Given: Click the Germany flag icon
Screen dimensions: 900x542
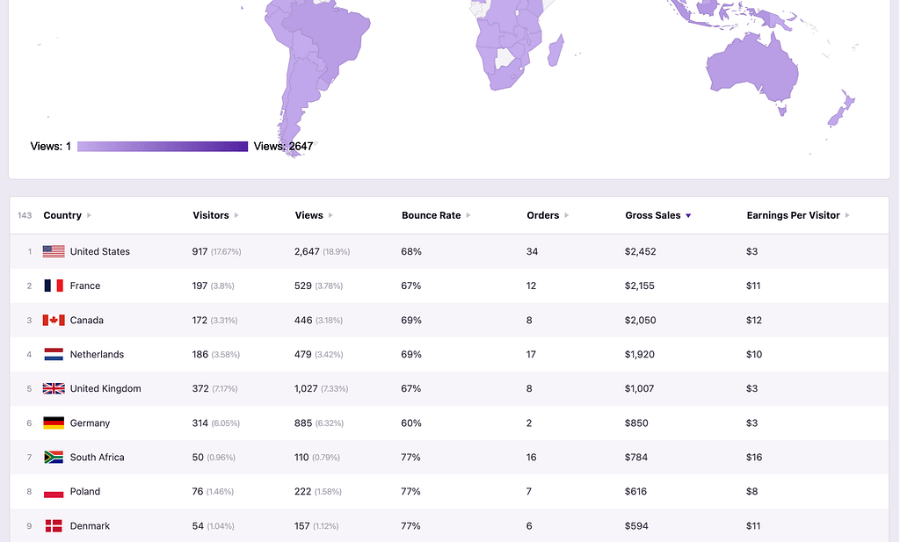Looking at the screenshot, I should 53,423.
